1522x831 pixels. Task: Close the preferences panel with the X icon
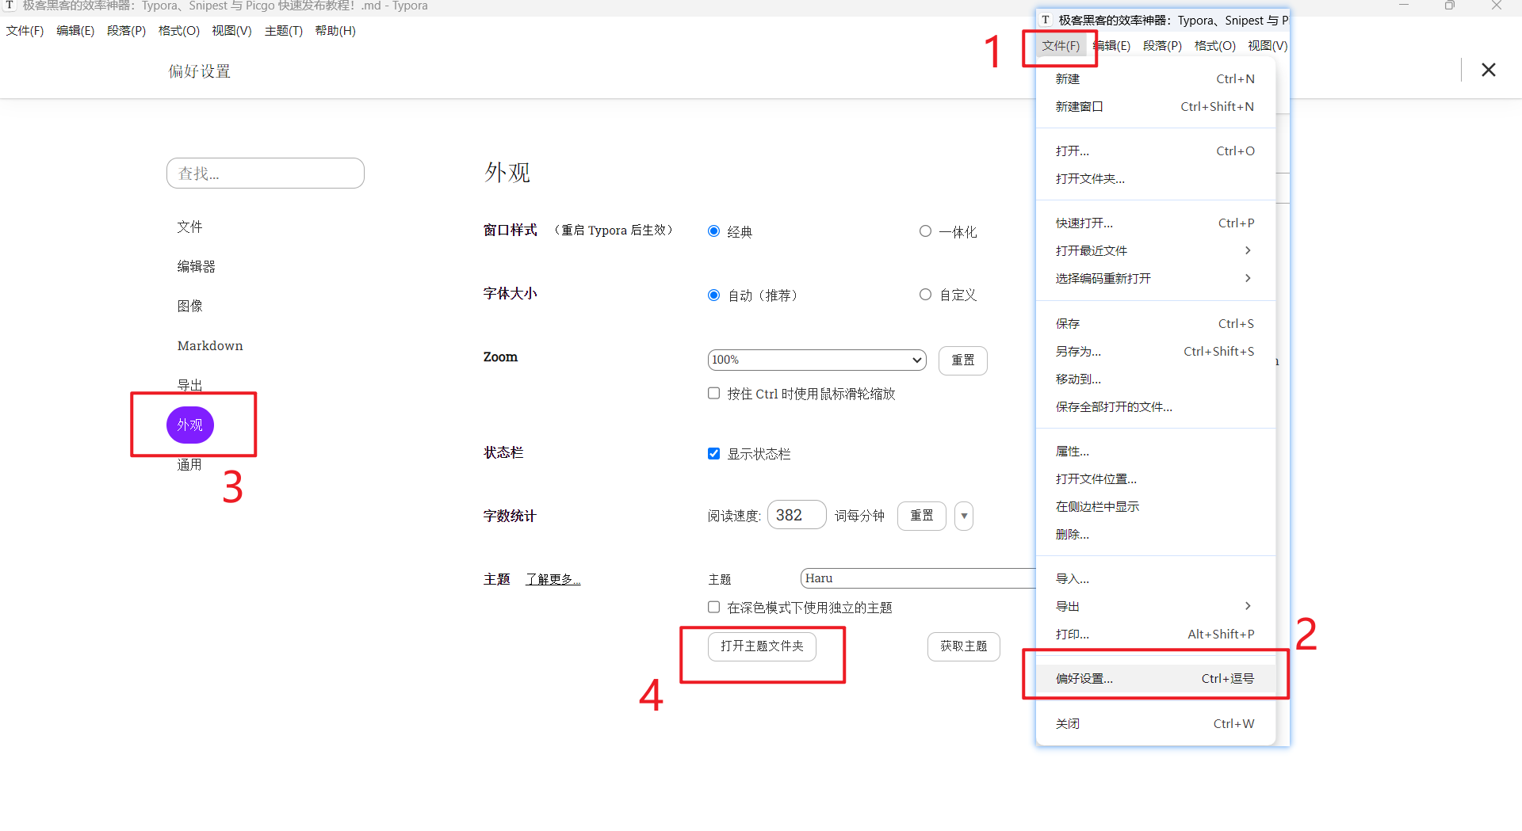click(x=1488, y=70)
